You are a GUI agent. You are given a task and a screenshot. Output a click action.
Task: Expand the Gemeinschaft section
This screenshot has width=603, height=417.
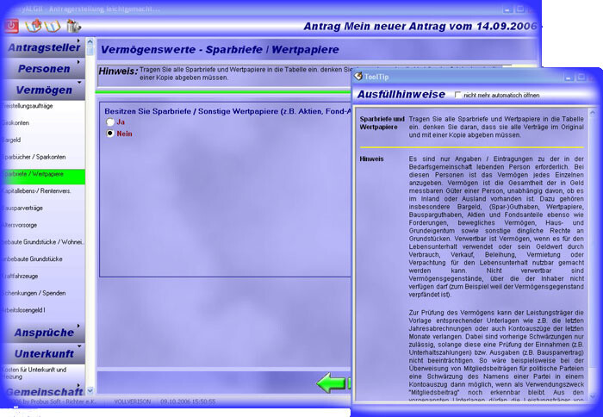tap(44, 392)
